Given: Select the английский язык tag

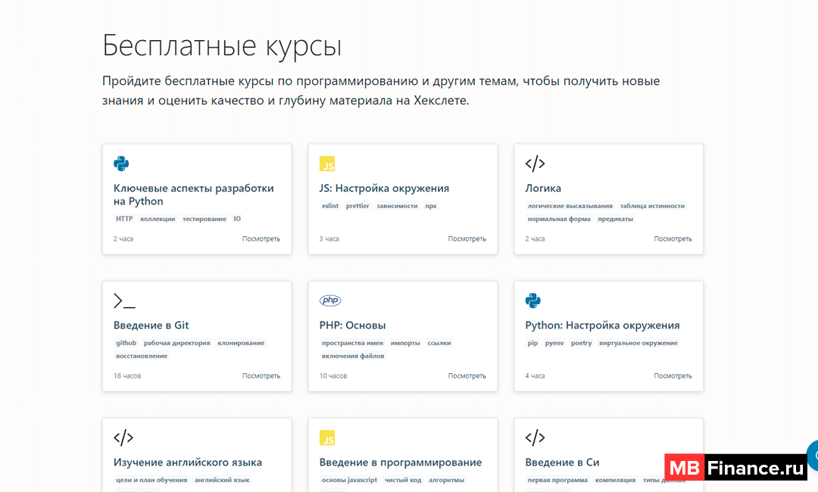Looking at the screenshot, I should [x=222, y=480].
